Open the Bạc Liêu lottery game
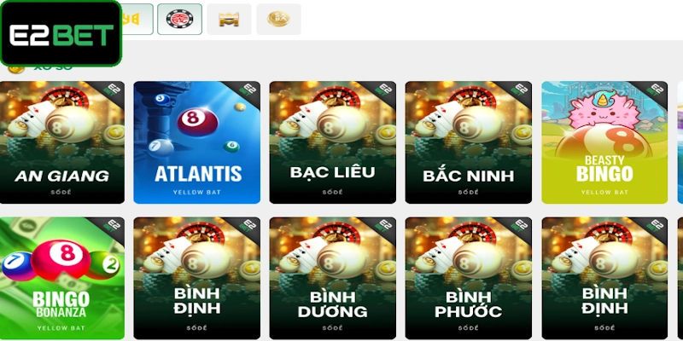 333,142
